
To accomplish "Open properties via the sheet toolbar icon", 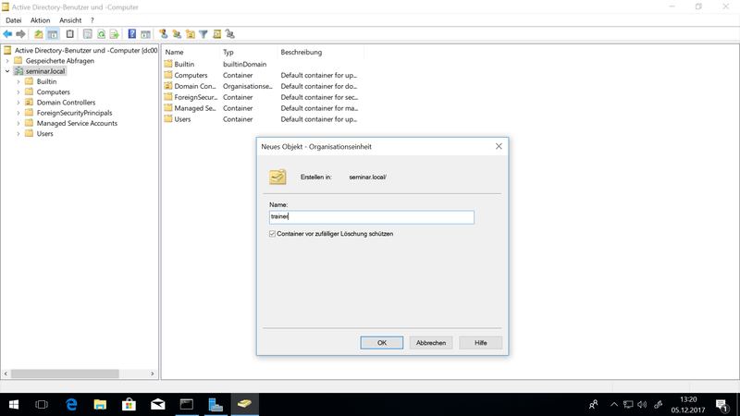I will (88, 34).
